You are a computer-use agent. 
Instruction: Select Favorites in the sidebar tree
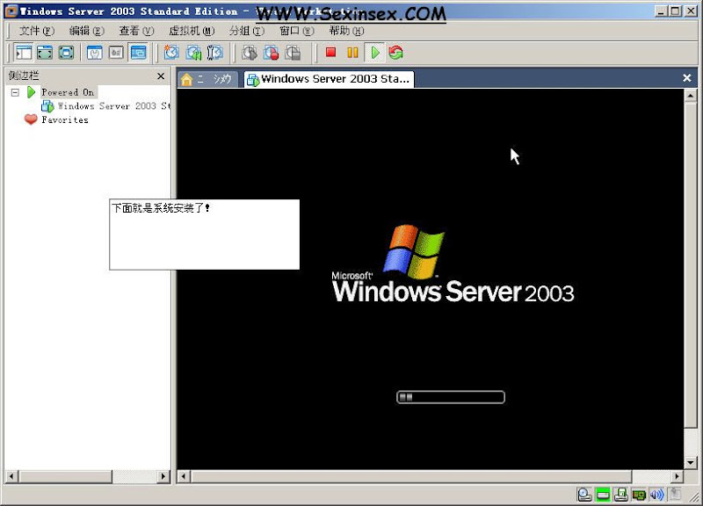[65, 119]
